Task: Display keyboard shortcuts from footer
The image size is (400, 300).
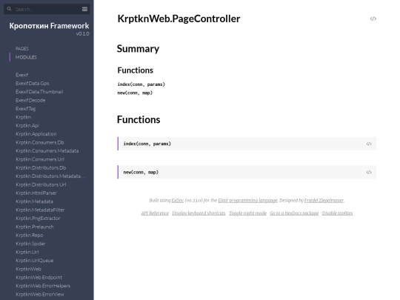Action: click(199, 213)
